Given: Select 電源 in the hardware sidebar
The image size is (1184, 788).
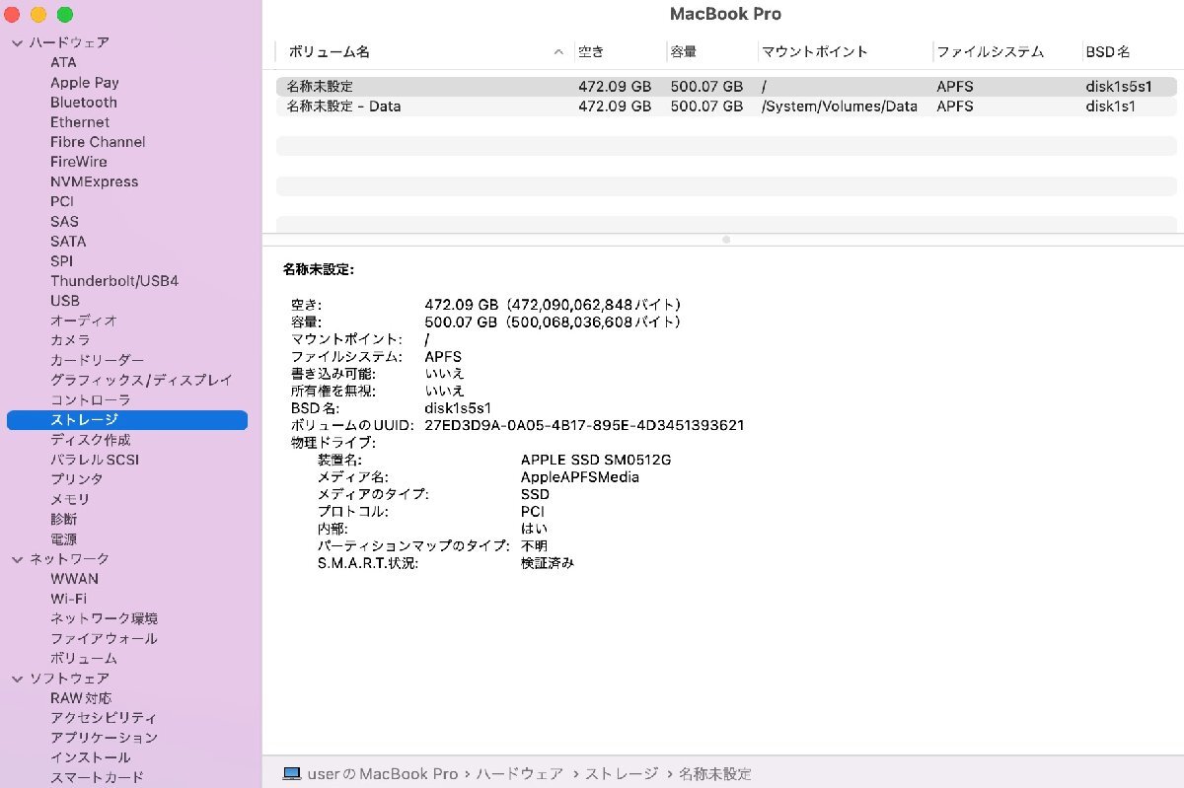Looking at the screenshot, I should [64, 538].
